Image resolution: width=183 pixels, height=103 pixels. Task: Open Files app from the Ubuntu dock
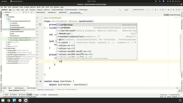[x=3, y=100]
